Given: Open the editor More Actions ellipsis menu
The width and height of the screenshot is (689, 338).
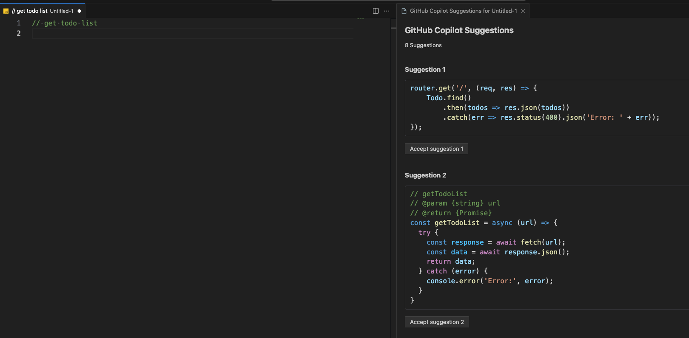Looking at the screenshot, I should (387, 11).
